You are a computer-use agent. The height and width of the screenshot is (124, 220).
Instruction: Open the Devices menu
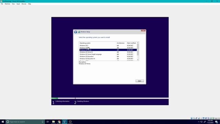point(24,4)
